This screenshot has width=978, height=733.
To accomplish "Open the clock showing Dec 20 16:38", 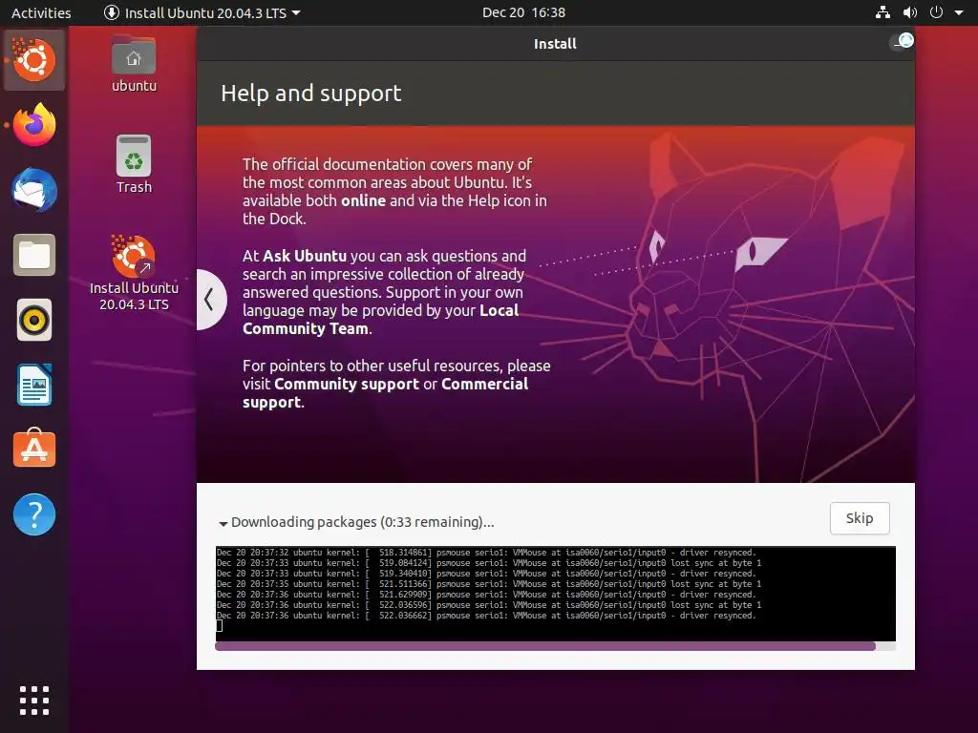I will [x=523, y=12].
